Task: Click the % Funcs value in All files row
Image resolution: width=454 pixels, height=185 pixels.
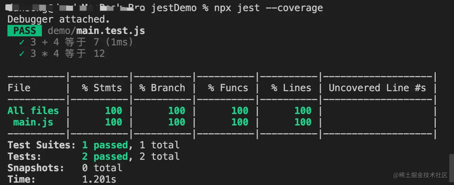Action: click(x=240, y=111)
